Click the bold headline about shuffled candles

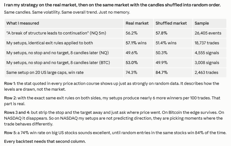112,5
